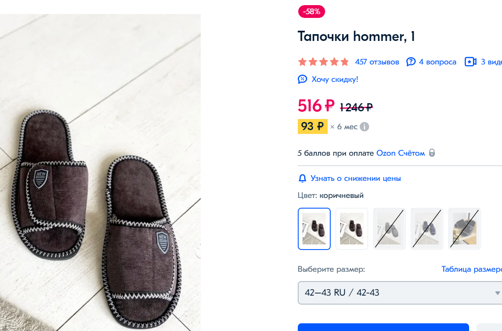Pick the last unavailable color variant thumbnail
This screenshot has height=331, width=502.
point(464,229)
